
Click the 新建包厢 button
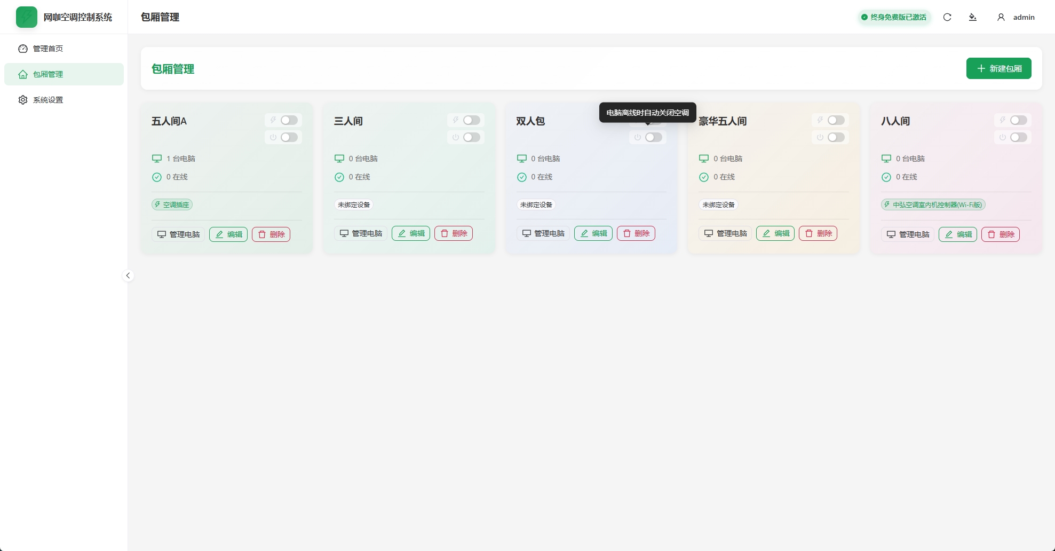click(998, 68)
